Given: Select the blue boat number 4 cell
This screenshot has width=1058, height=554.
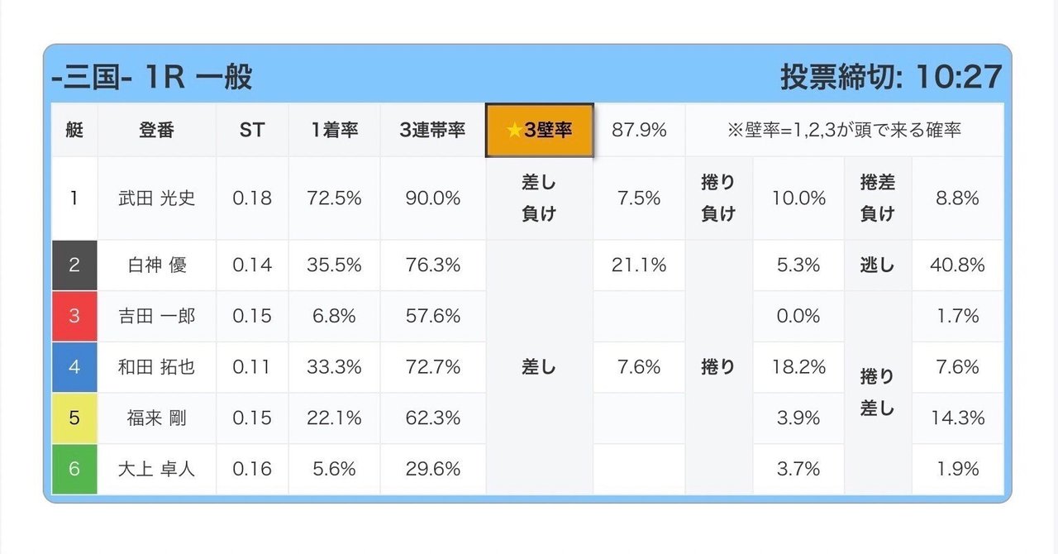Looking at the screenshot, I should (x=74, y=367).
